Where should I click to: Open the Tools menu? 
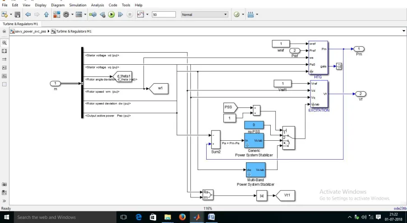pyautogui.click(x=126, y=5)
